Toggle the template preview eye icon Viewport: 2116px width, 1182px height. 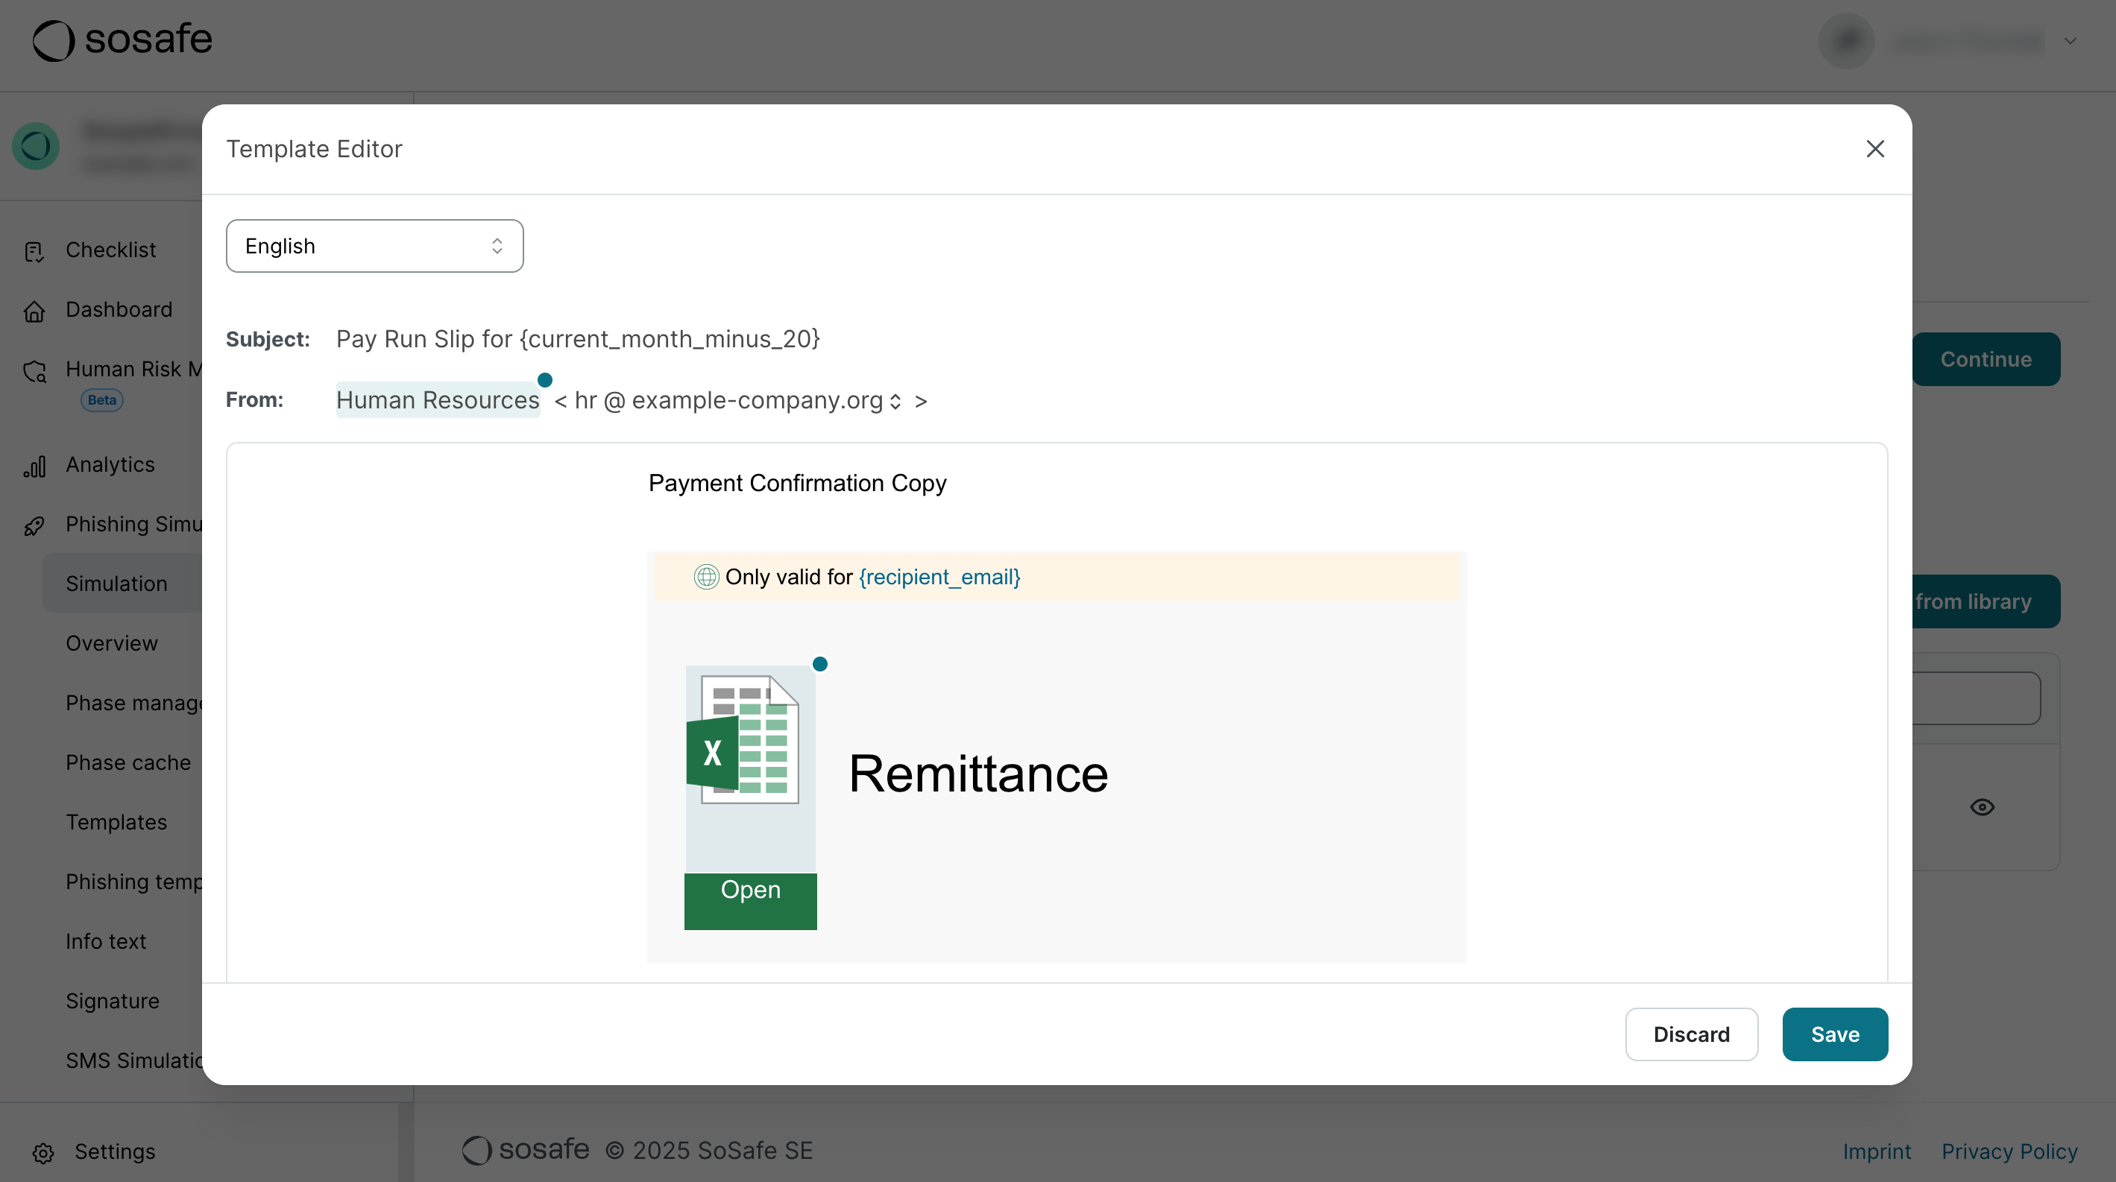[1982, 807]
